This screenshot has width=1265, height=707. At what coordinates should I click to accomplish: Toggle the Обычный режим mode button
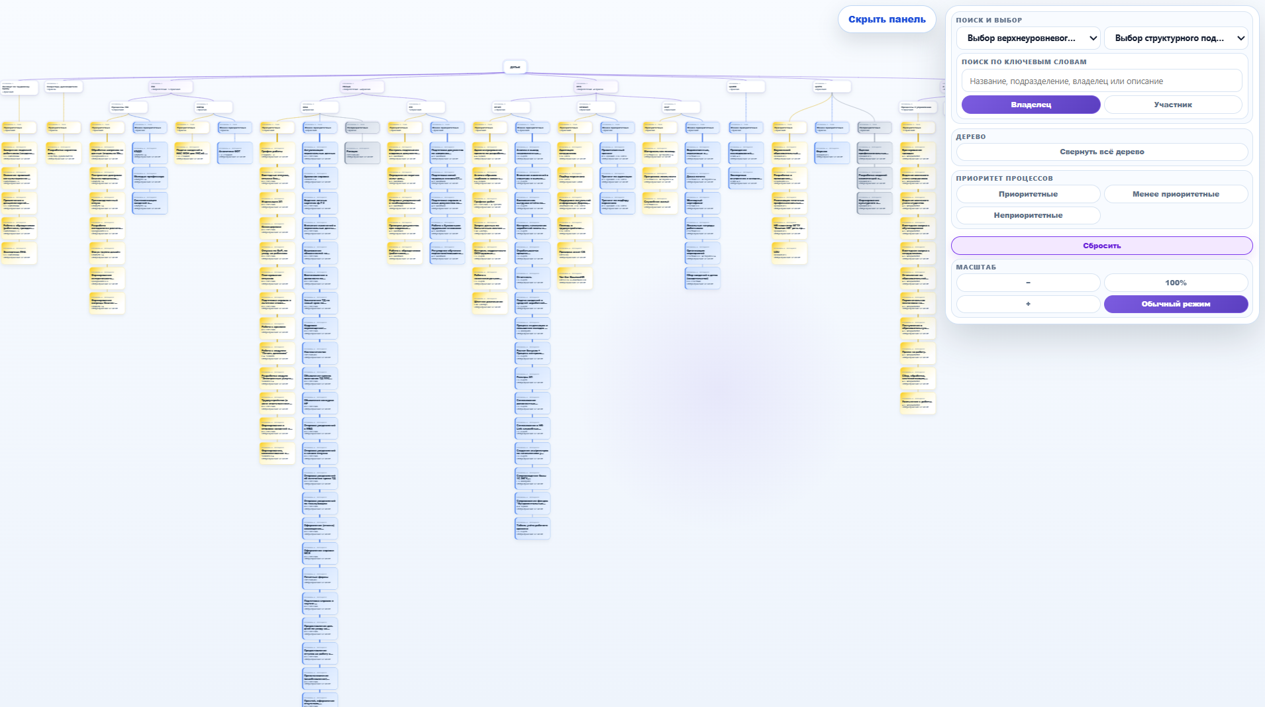click(1176, 304)
